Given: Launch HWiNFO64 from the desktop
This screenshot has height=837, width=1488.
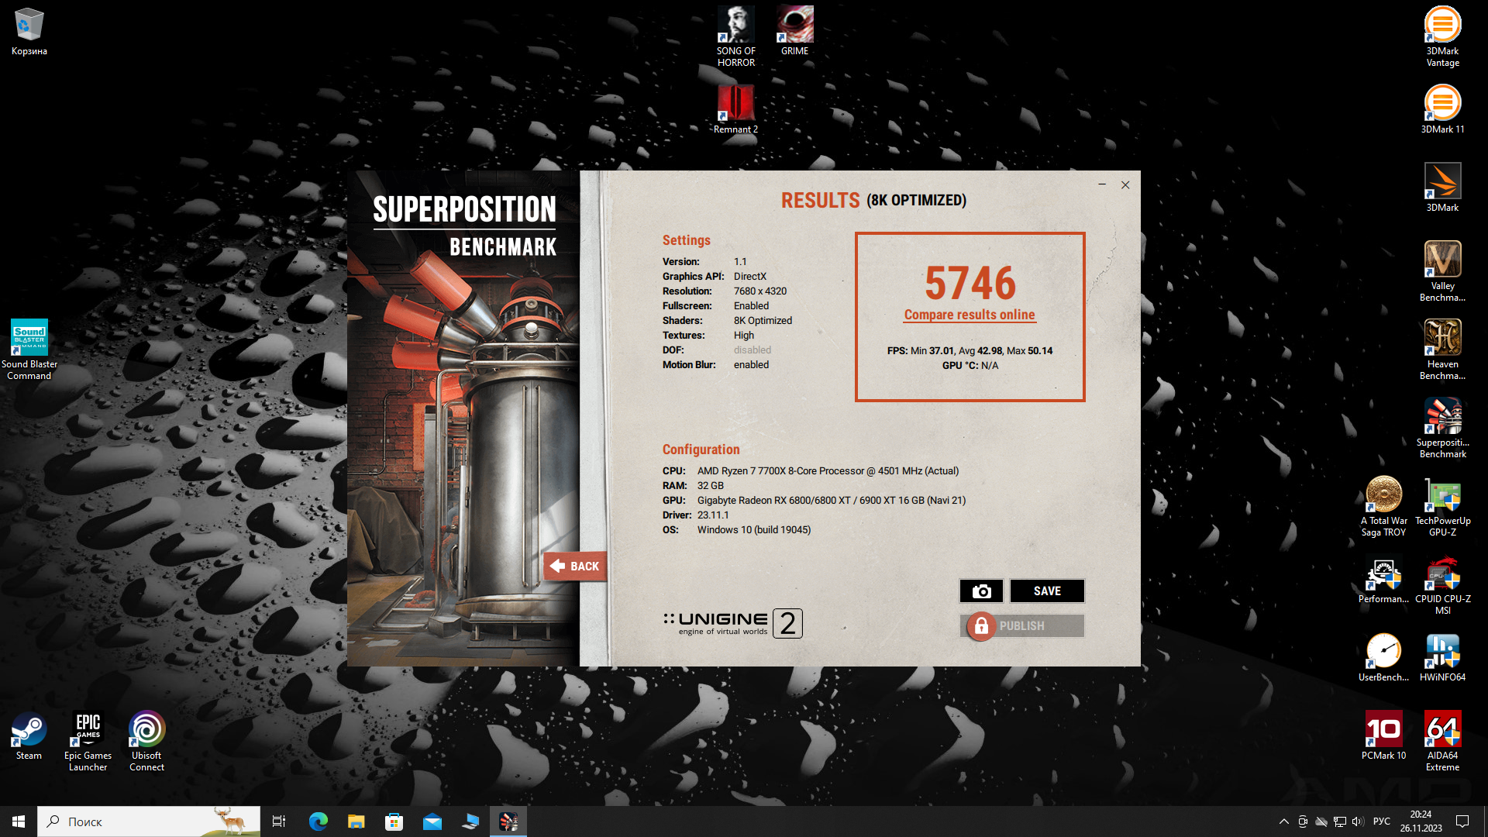Looking at the screenshot, I should tap(1442, 657).
